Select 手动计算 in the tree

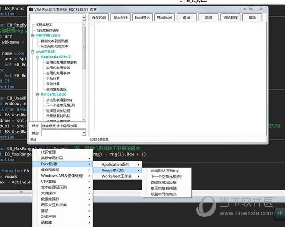(x=53, y=79)
